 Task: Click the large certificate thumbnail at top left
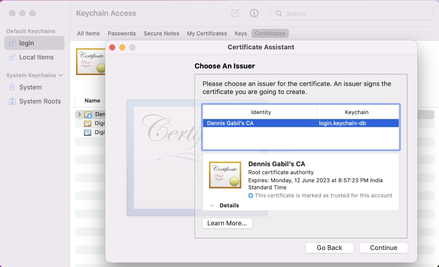(90, 61)
